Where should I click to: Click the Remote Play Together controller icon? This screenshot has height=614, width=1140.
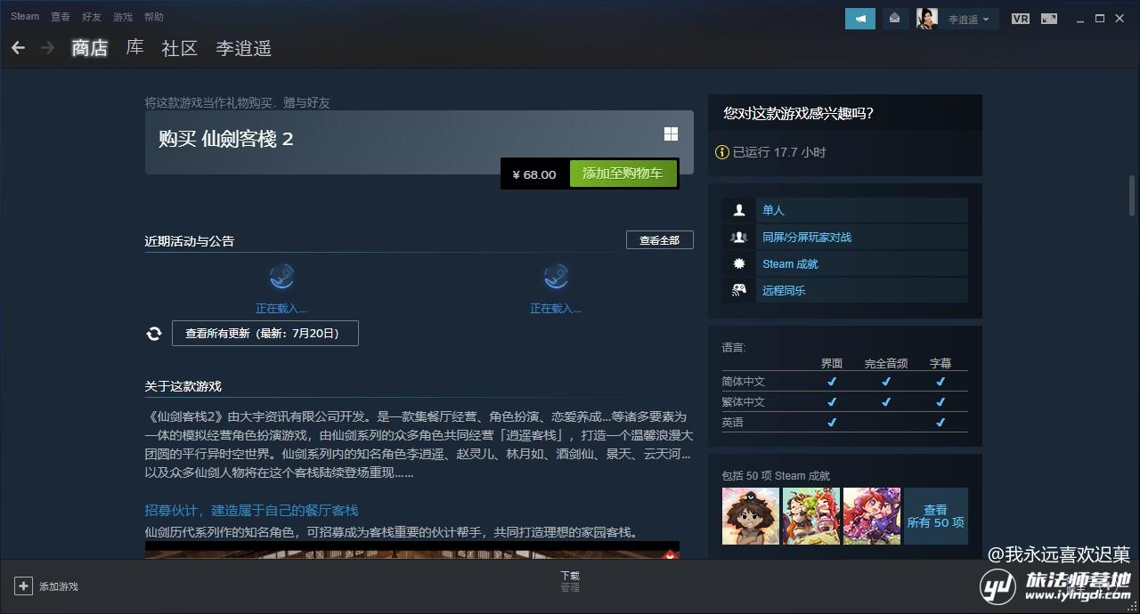(738, 290)
